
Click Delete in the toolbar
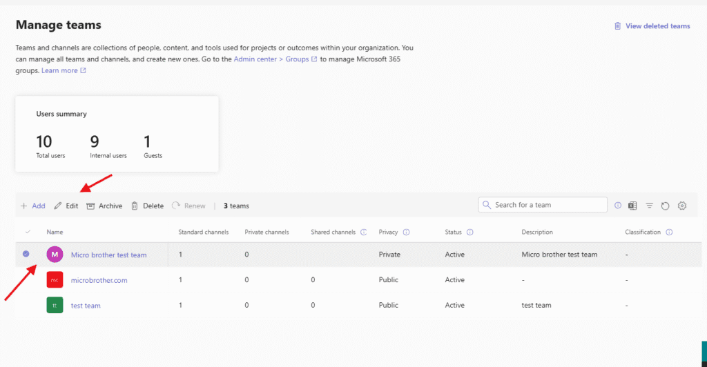[147, 206]
